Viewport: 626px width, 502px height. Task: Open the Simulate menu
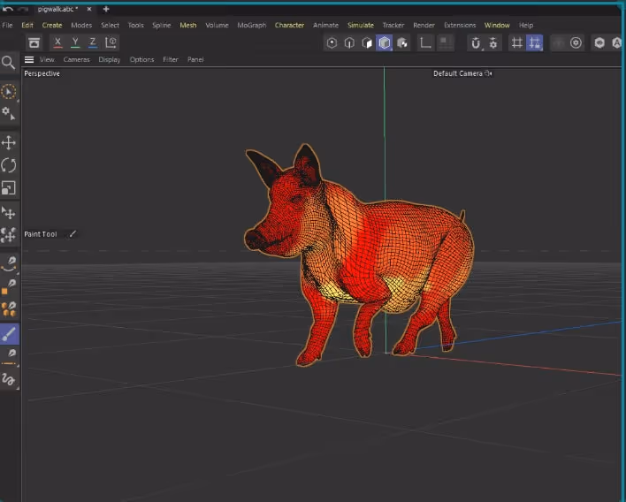coord(360,26)
